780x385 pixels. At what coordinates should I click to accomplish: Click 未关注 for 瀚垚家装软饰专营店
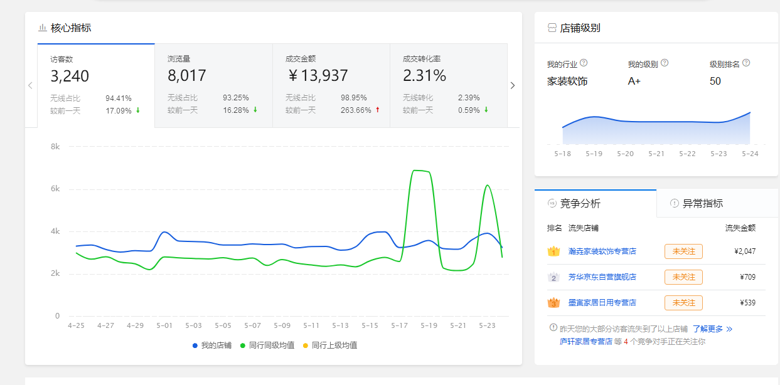683,251
